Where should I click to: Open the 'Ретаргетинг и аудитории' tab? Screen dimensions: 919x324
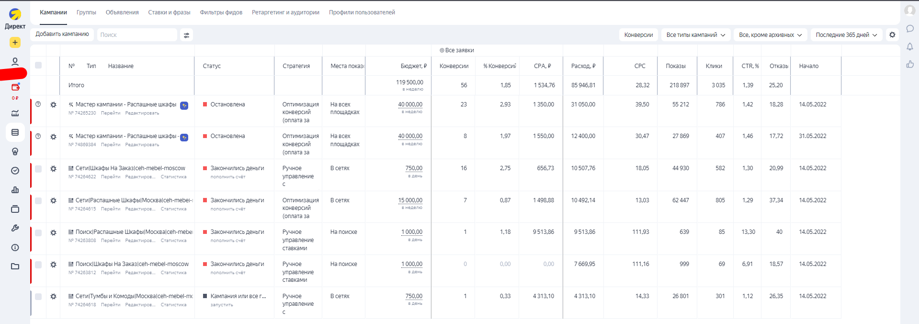285,12
